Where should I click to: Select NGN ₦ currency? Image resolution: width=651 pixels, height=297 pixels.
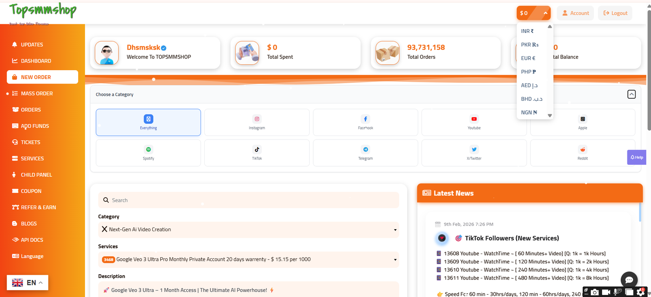(529, 112)
